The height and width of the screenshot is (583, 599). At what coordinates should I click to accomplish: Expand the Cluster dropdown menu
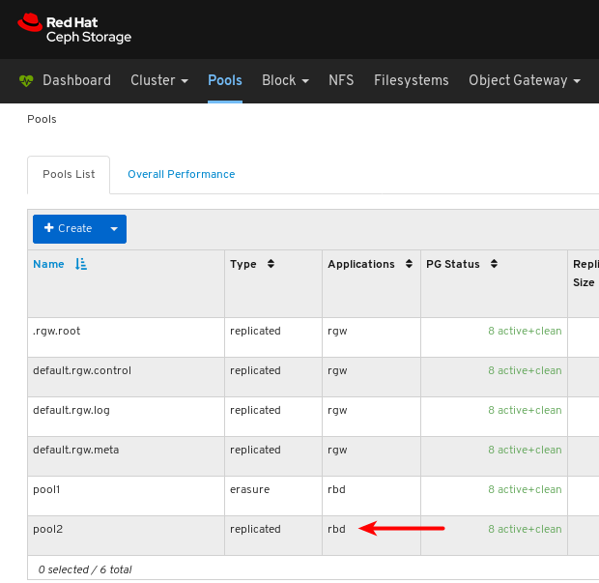point(159,81)
